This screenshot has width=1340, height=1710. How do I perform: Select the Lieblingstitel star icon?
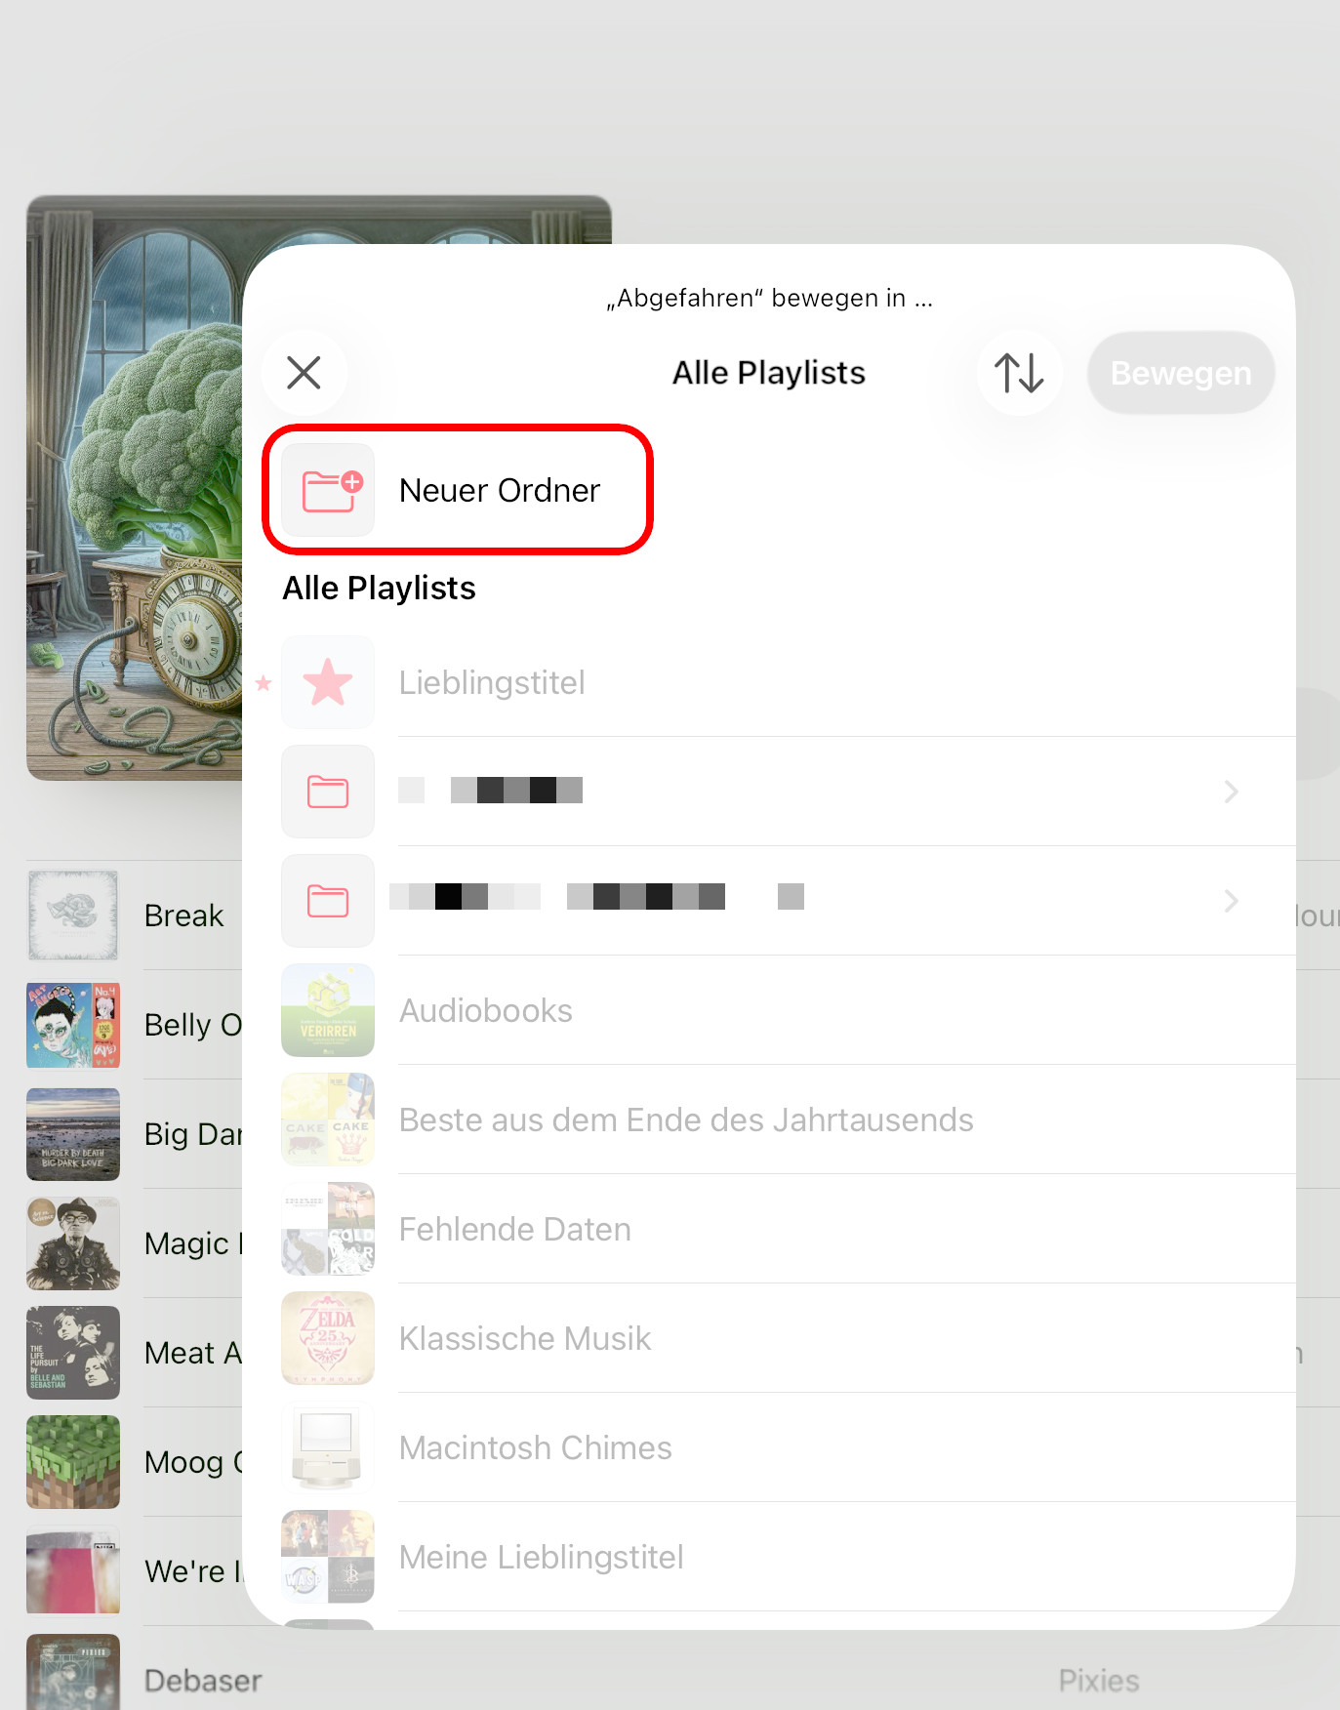328,682
